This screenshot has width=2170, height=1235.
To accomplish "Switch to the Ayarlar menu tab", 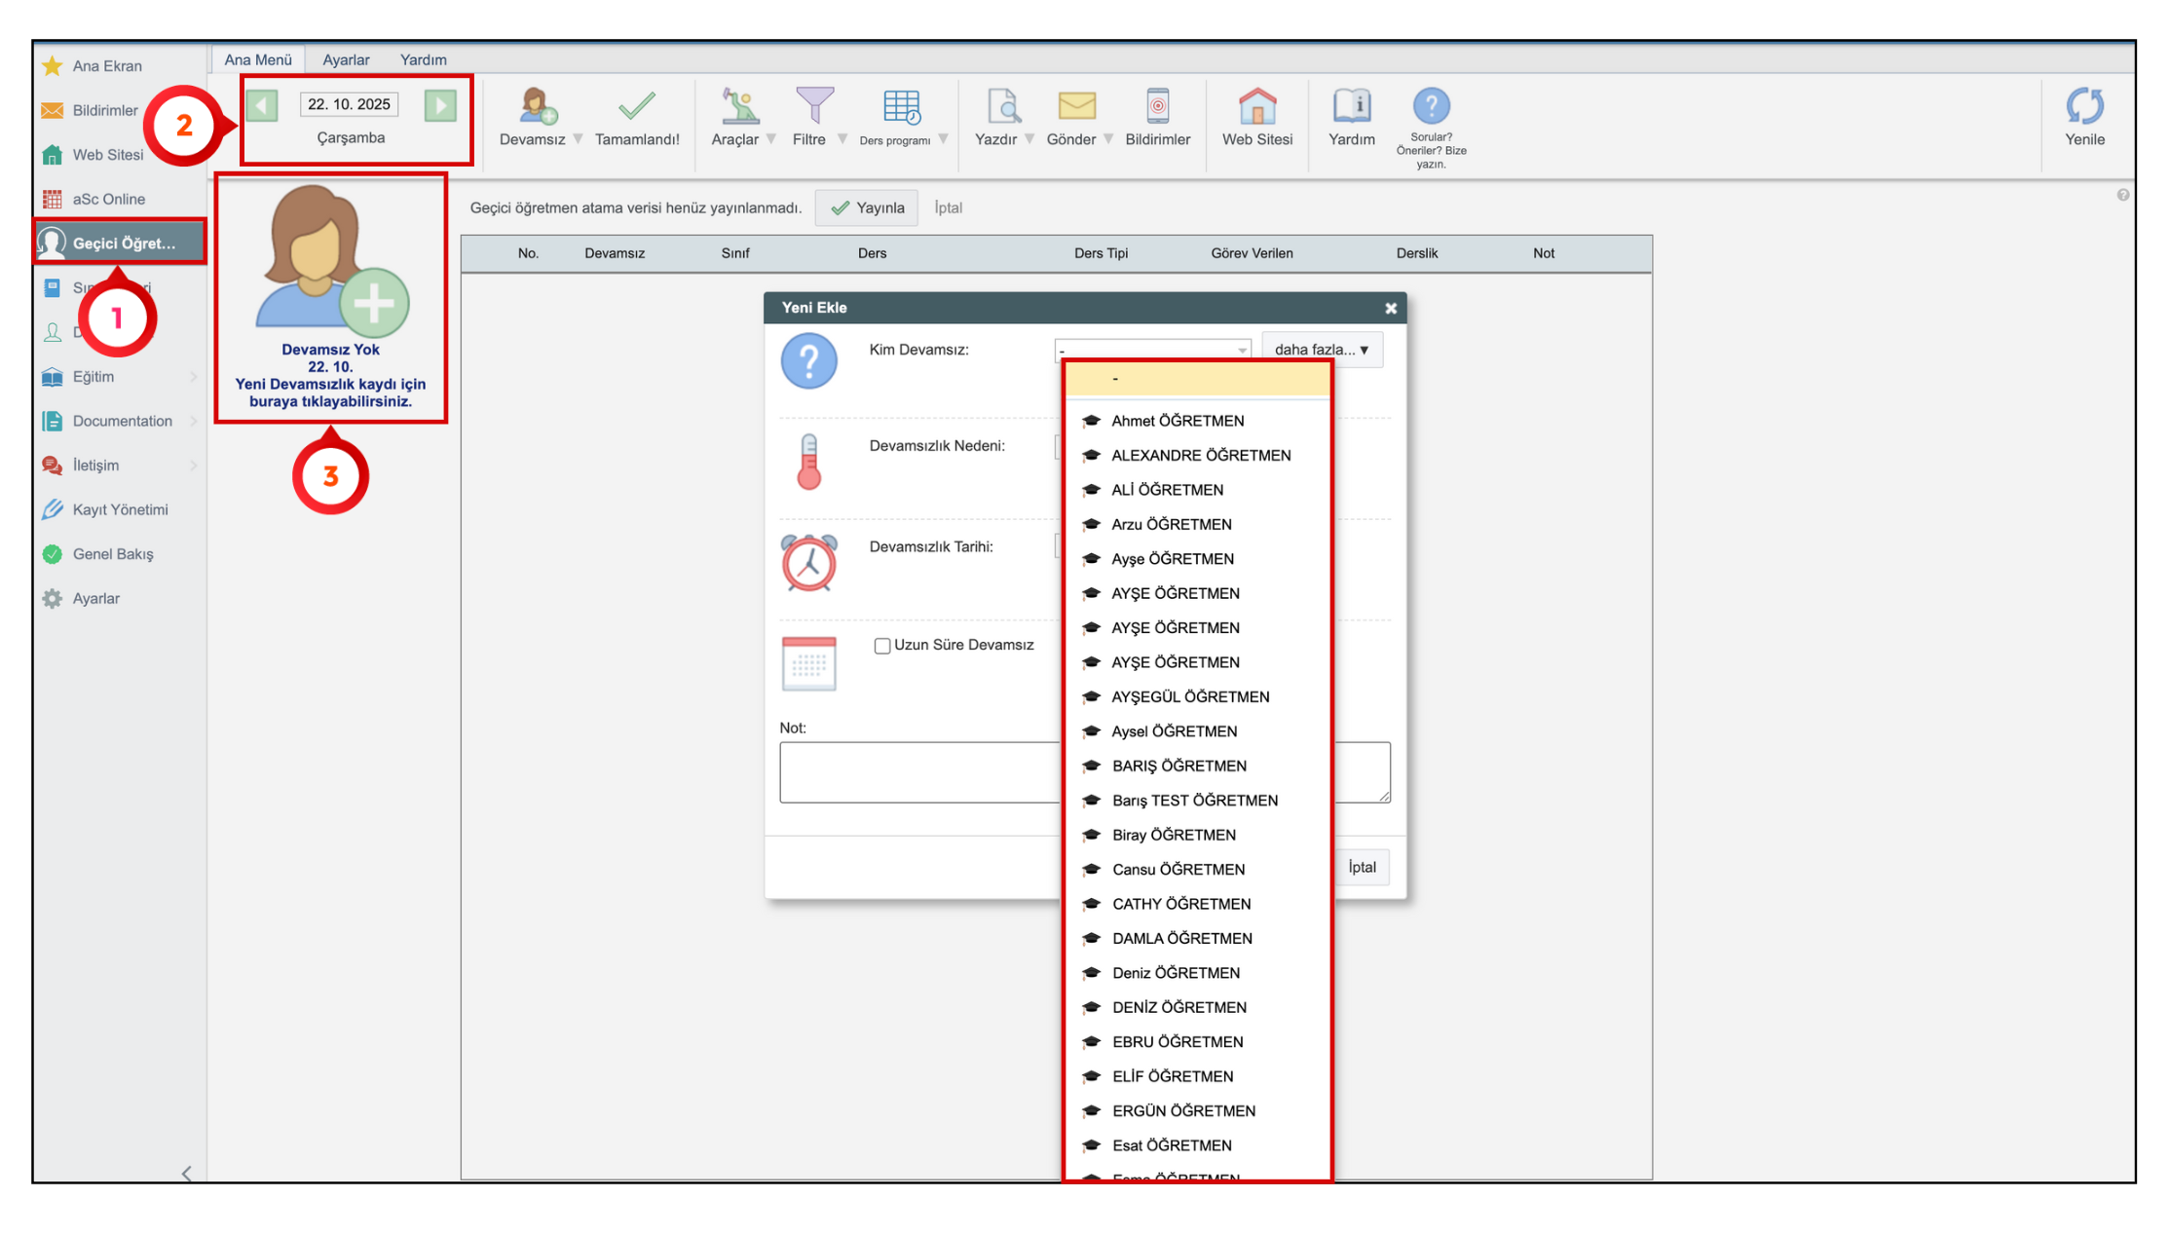I will 346,59.
